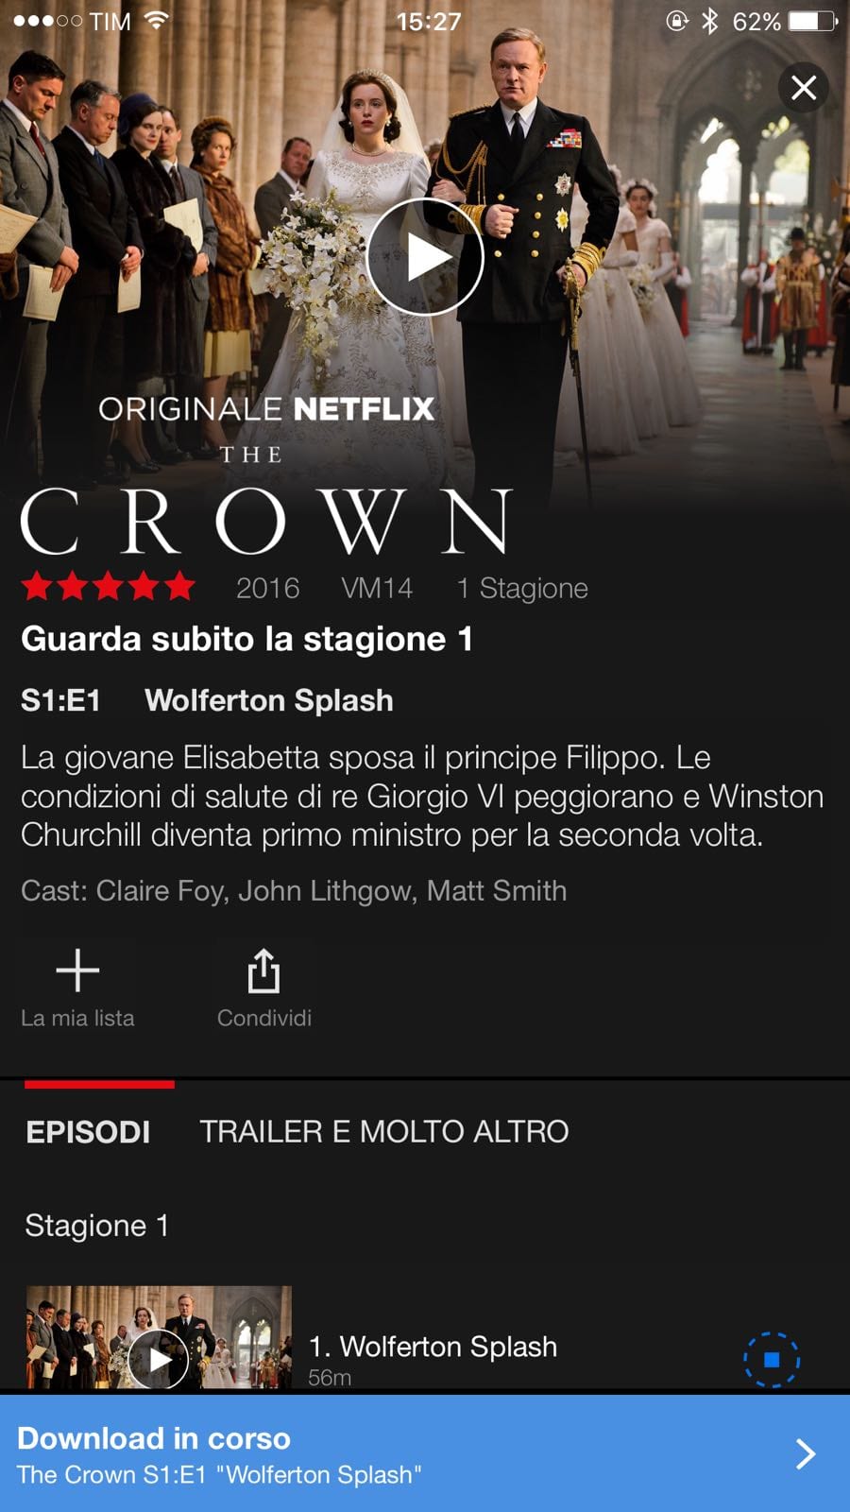Play the Wolferton Splash episode thumbnail

click(x=159, y=1339)
